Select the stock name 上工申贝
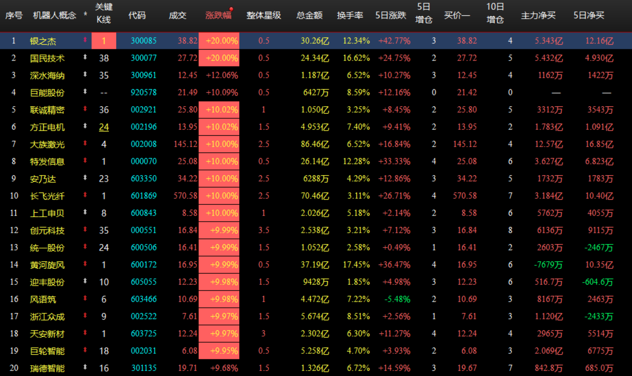Viewport: 632px width, 376px height. tap(47, 213)
